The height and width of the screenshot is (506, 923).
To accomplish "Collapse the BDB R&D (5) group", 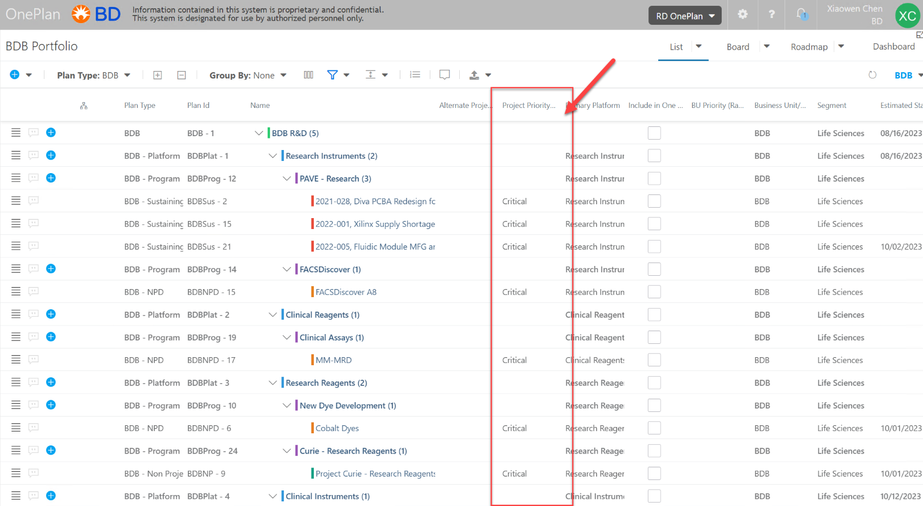I will coord(259,133).
